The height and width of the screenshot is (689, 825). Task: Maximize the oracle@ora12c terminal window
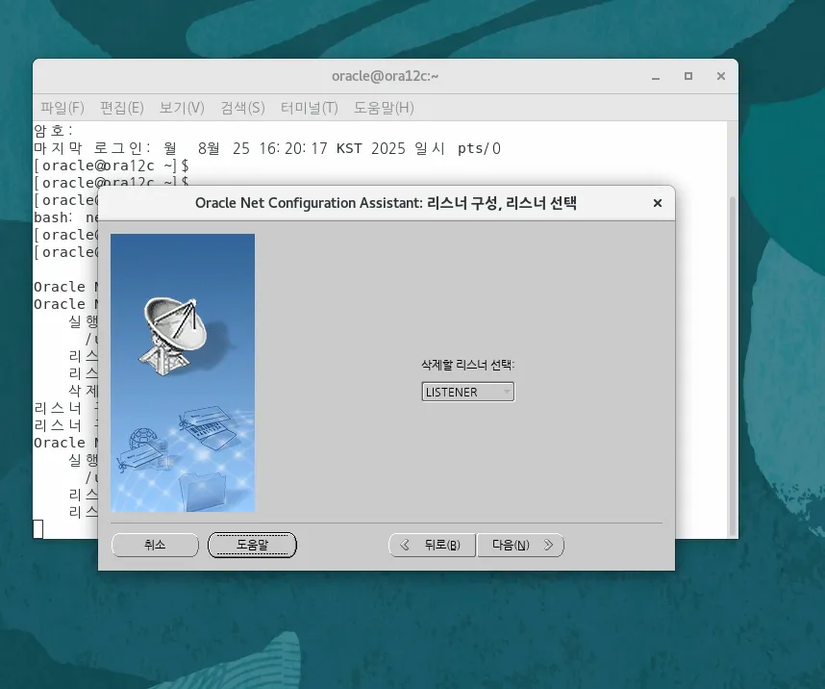click(x=688, y=76)
